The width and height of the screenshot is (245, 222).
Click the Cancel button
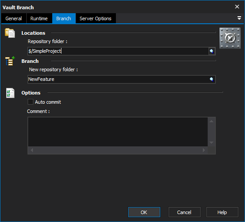pyautogui.click(x=184, y=212)
